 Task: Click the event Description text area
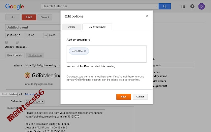click(x=79, y=120)
